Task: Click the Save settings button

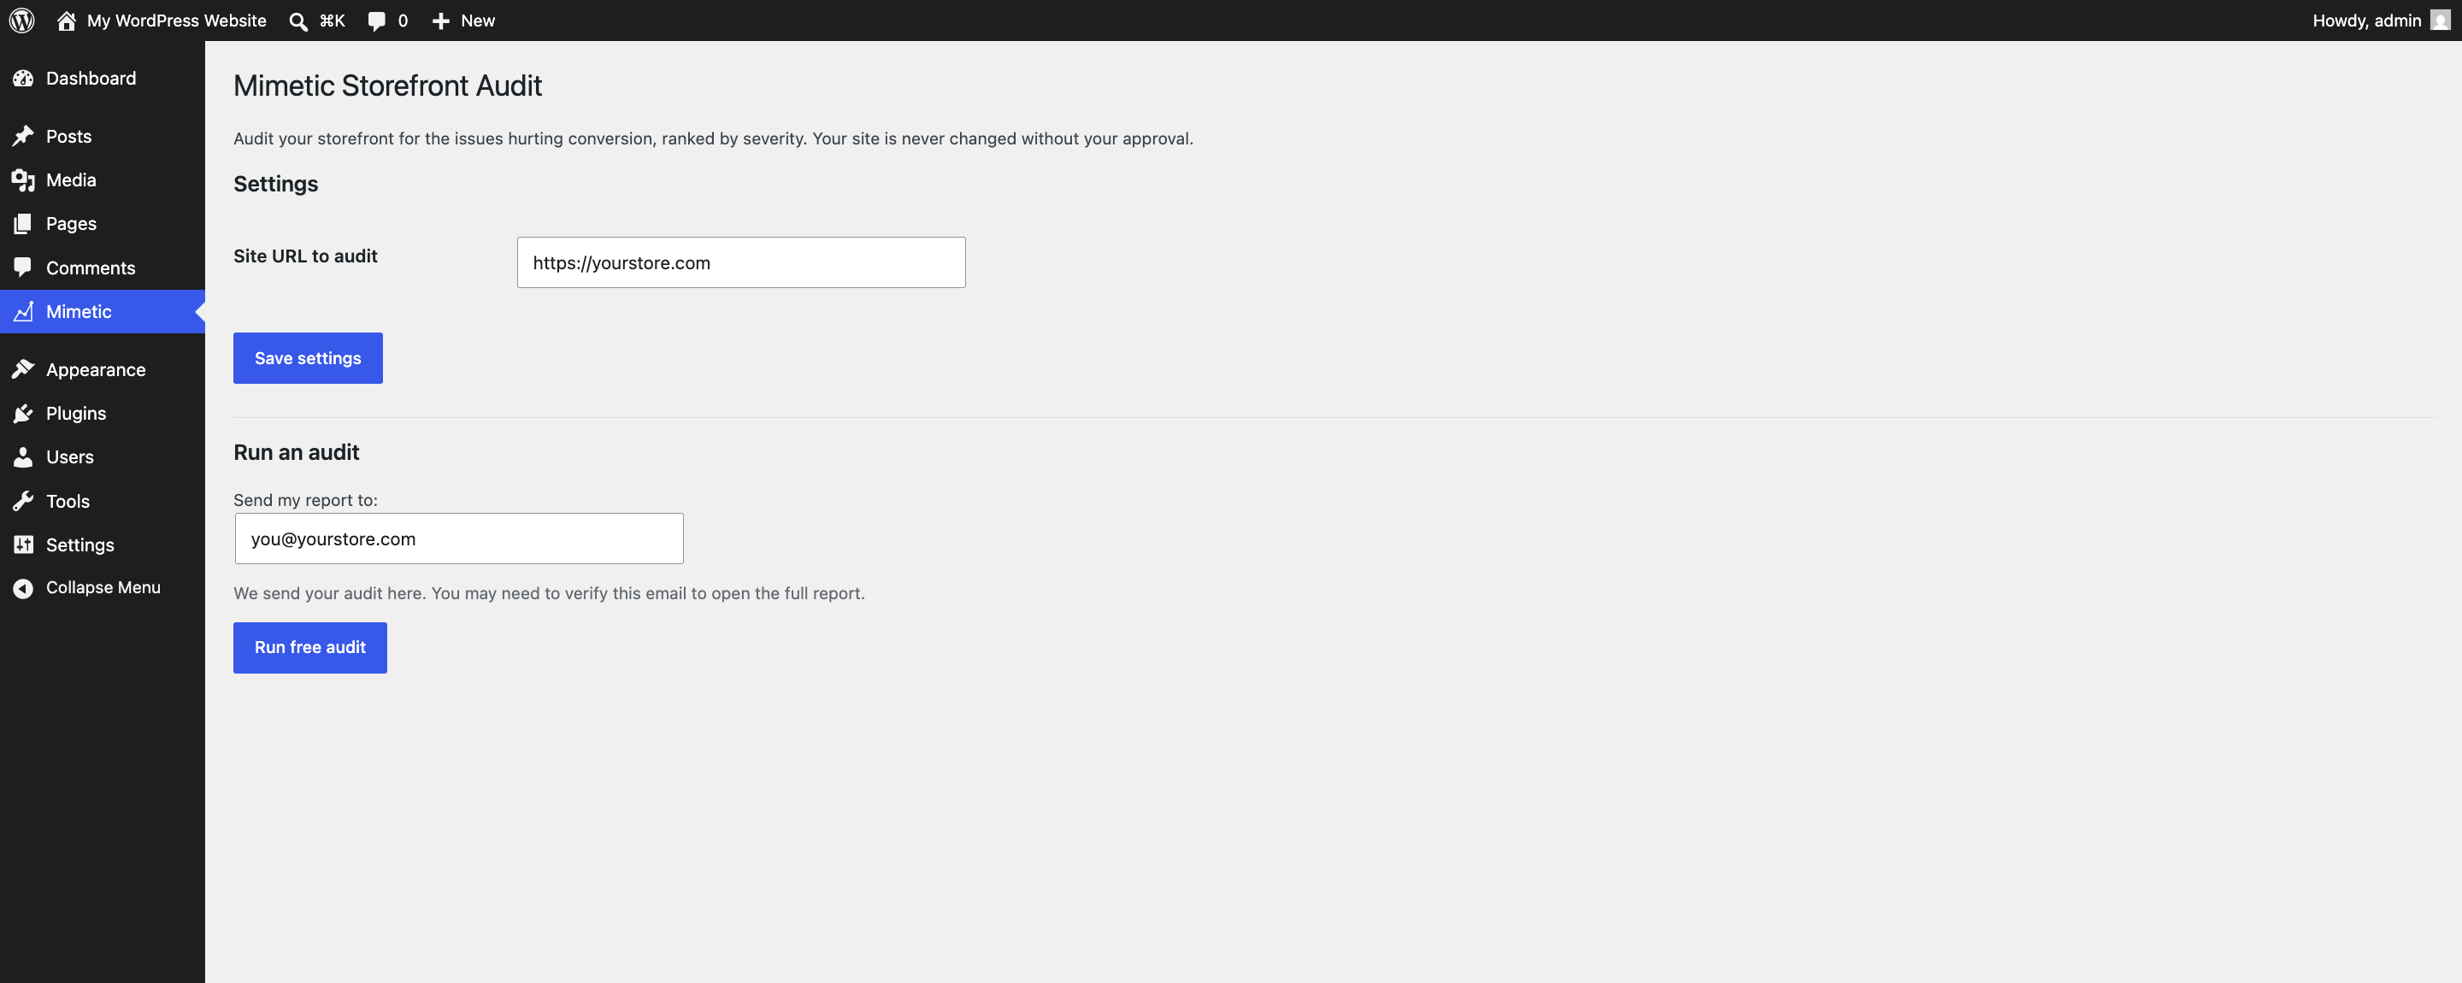Action: tap(308, 358)
